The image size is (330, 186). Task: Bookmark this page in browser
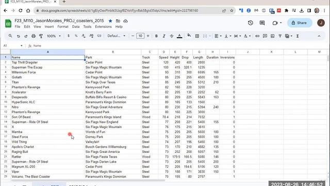click(x=232, y=10)
